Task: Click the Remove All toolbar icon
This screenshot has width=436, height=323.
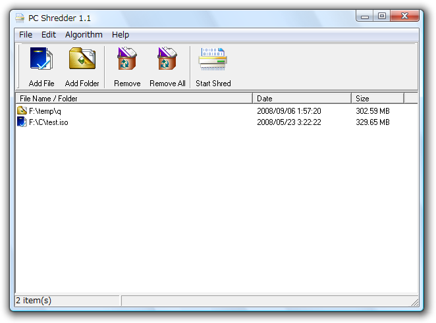Action: point(167,59)
